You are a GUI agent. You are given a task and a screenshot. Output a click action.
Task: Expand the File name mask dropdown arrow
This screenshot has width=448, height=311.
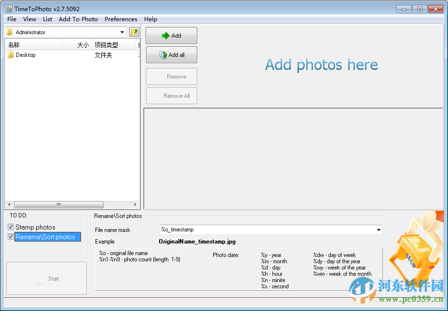click(379, 230)
